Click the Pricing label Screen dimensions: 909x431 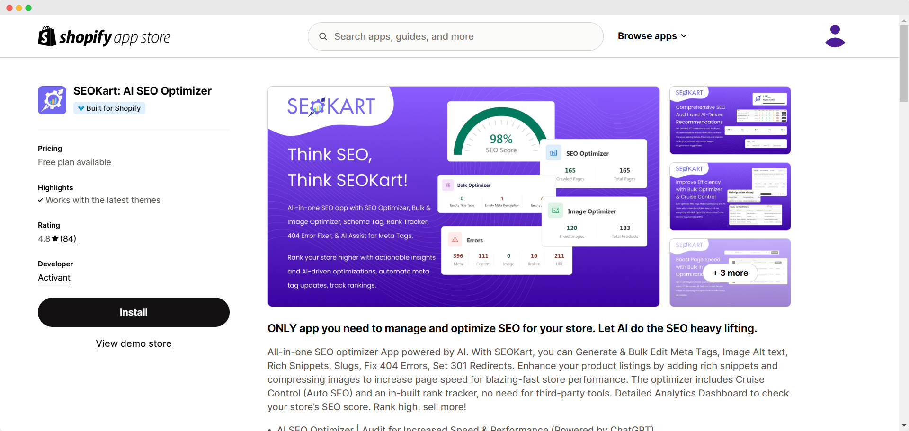[x=50, y=149]
